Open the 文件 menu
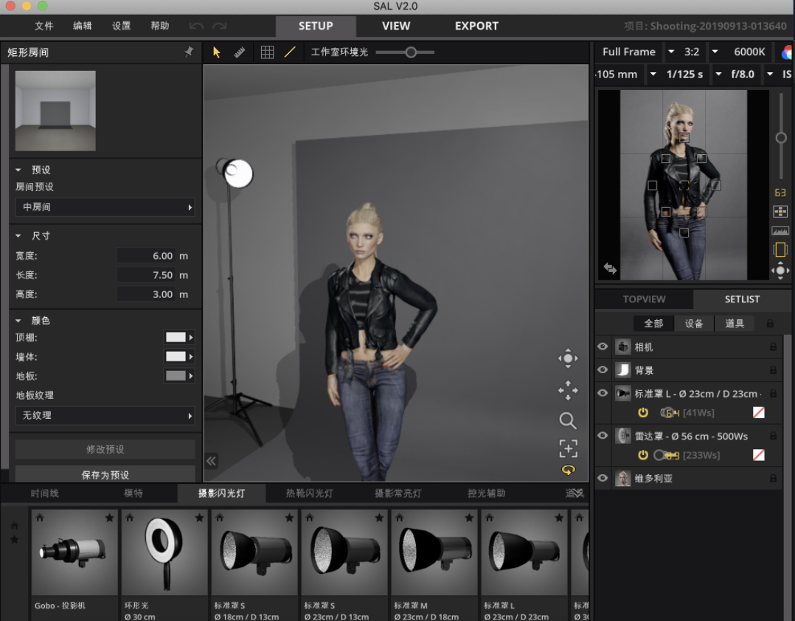Screen dimensions: 795x621 click(44, 26)
